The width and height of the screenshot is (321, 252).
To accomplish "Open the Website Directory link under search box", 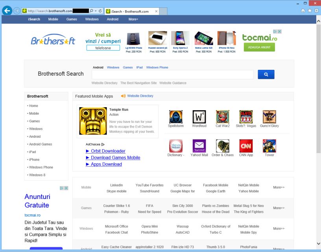I will (x=104, y=83).
